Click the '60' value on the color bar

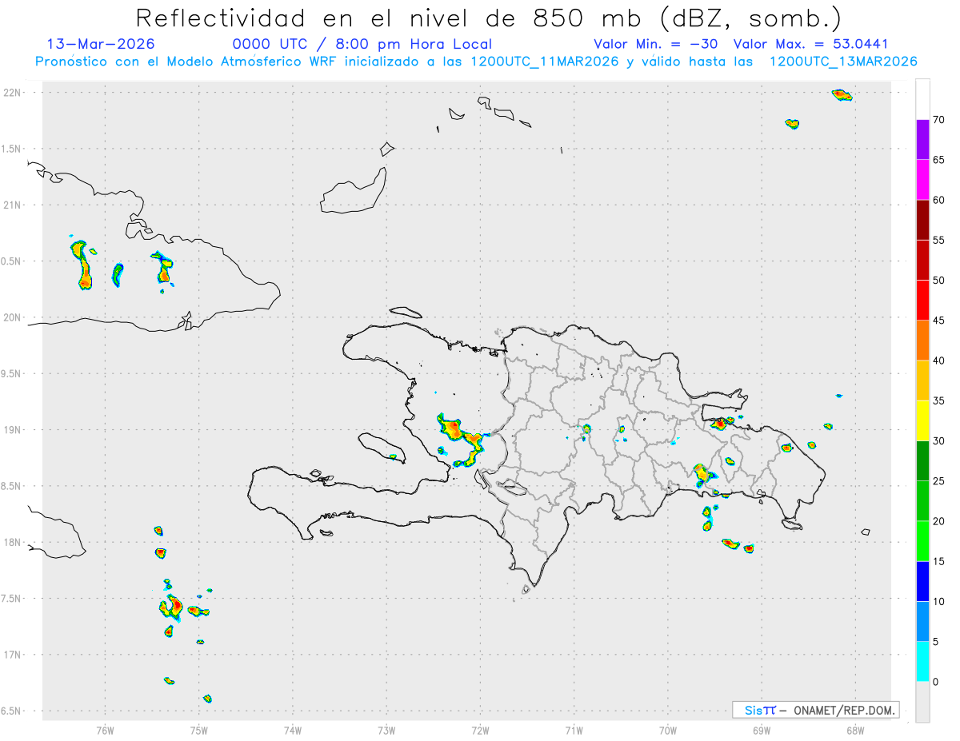tap(938, 200)
